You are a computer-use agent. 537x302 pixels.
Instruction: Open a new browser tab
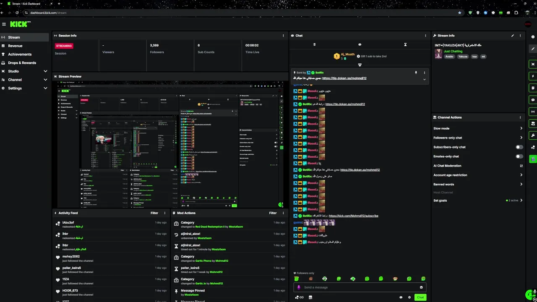59,4
